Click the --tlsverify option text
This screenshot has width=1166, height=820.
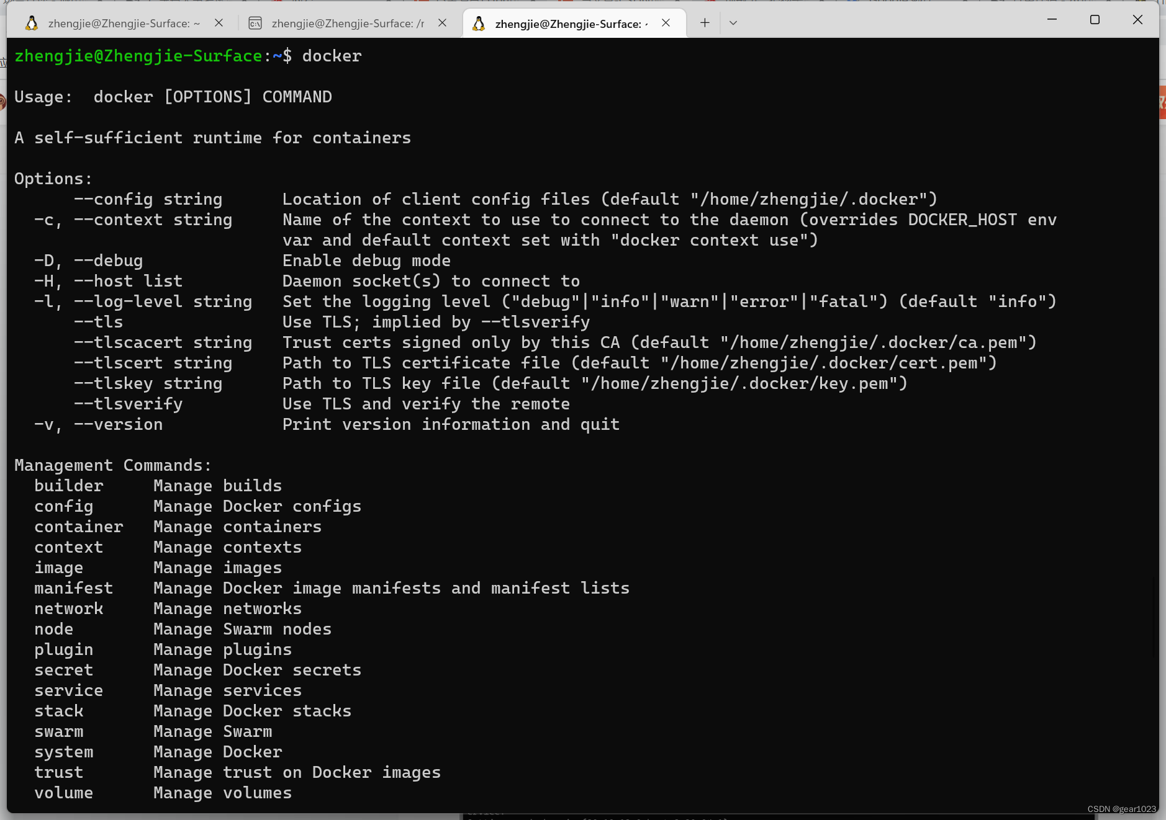point(128,403)
